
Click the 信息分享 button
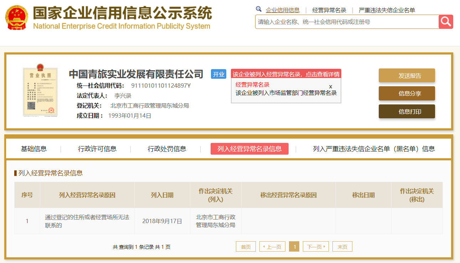[x=407, y=93]
